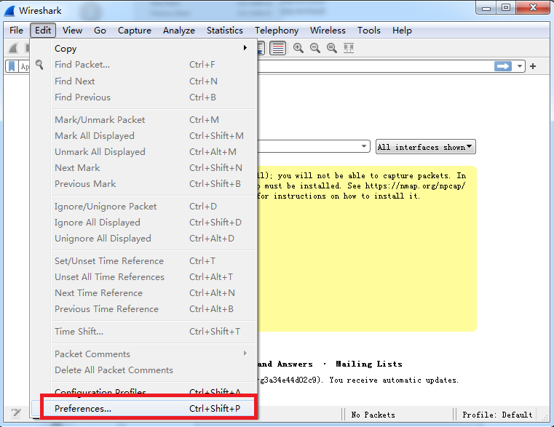The height and width of the screenshot is (427, 554).
Task: Click the zoom in magnifier icon
Action: (x=298, y=48)
